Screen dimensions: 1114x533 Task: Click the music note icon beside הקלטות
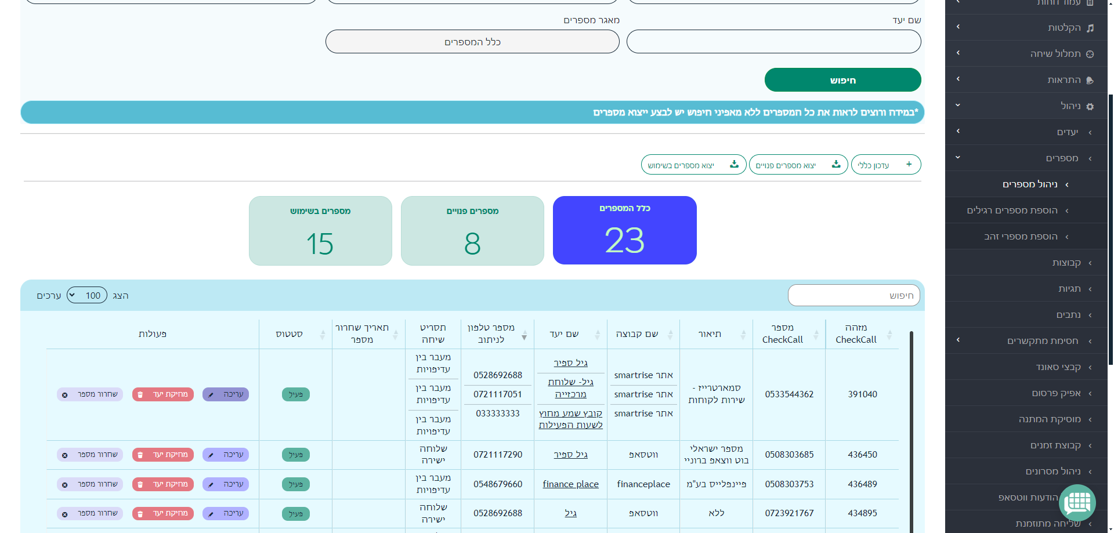pyautogui.click(x=1090, y=28)
